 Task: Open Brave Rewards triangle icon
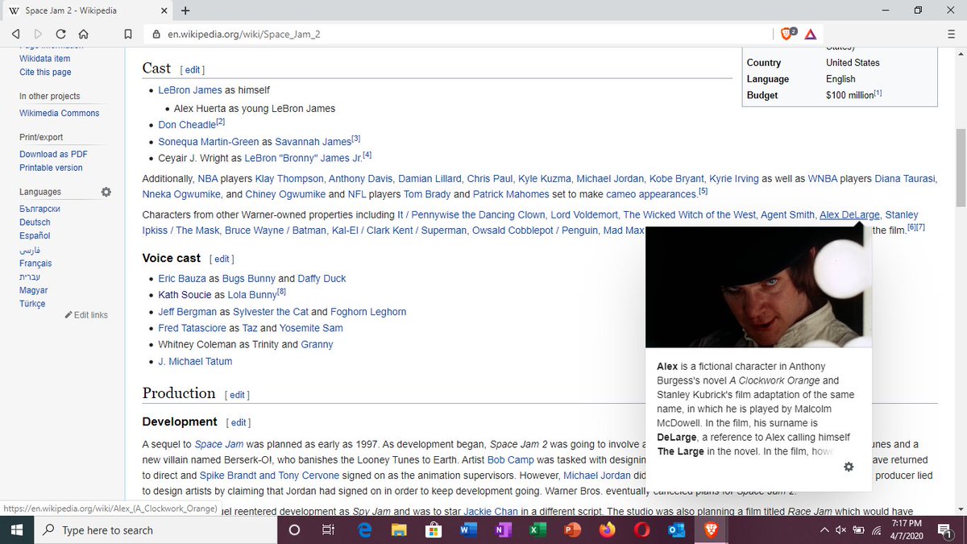(810, 34)
